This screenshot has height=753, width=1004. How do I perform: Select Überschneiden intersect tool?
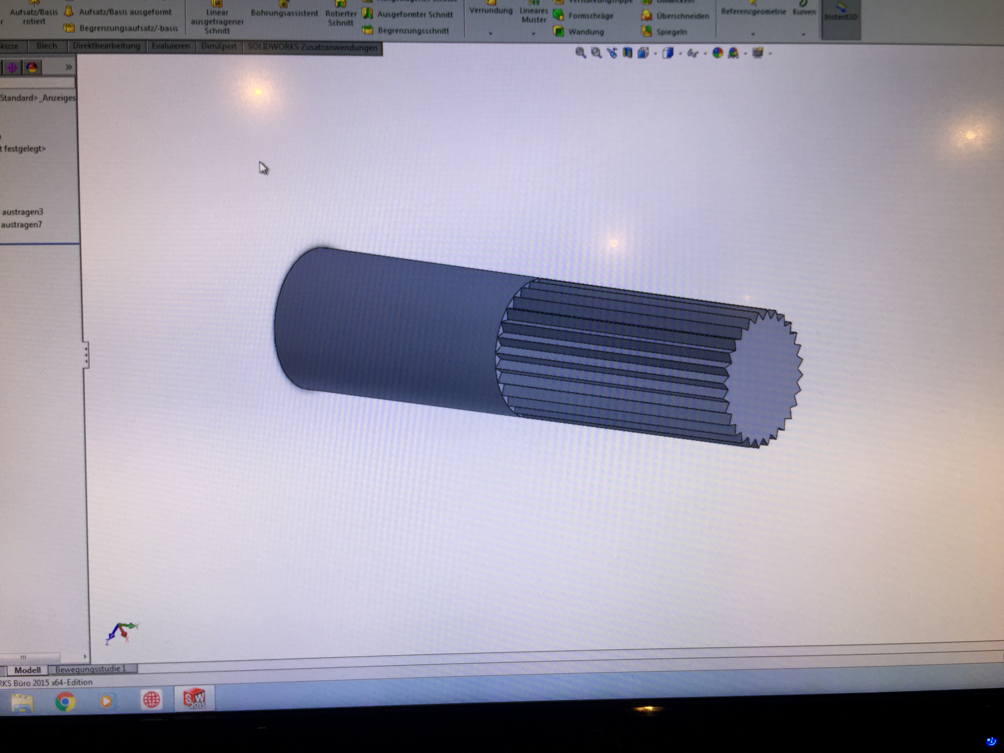pos(675,16)
